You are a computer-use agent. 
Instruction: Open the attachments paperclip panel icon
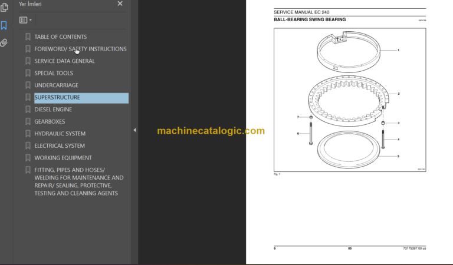[x=4, y=42]
